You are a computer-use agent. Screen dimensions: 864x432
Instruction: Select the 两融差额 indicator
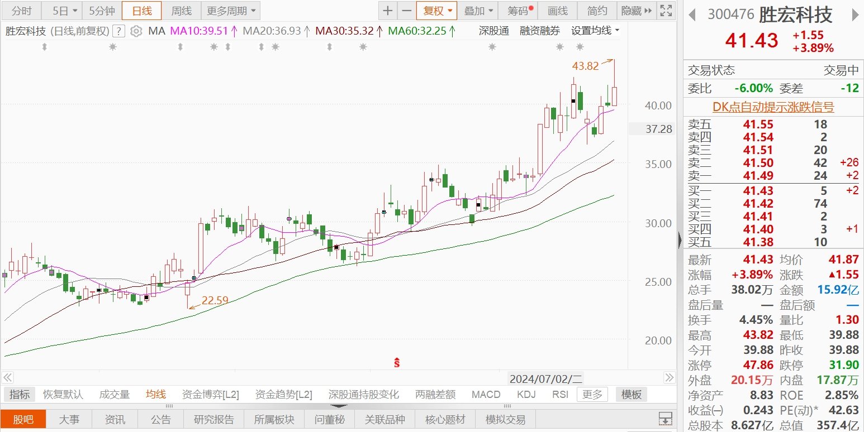pos(435,395)
